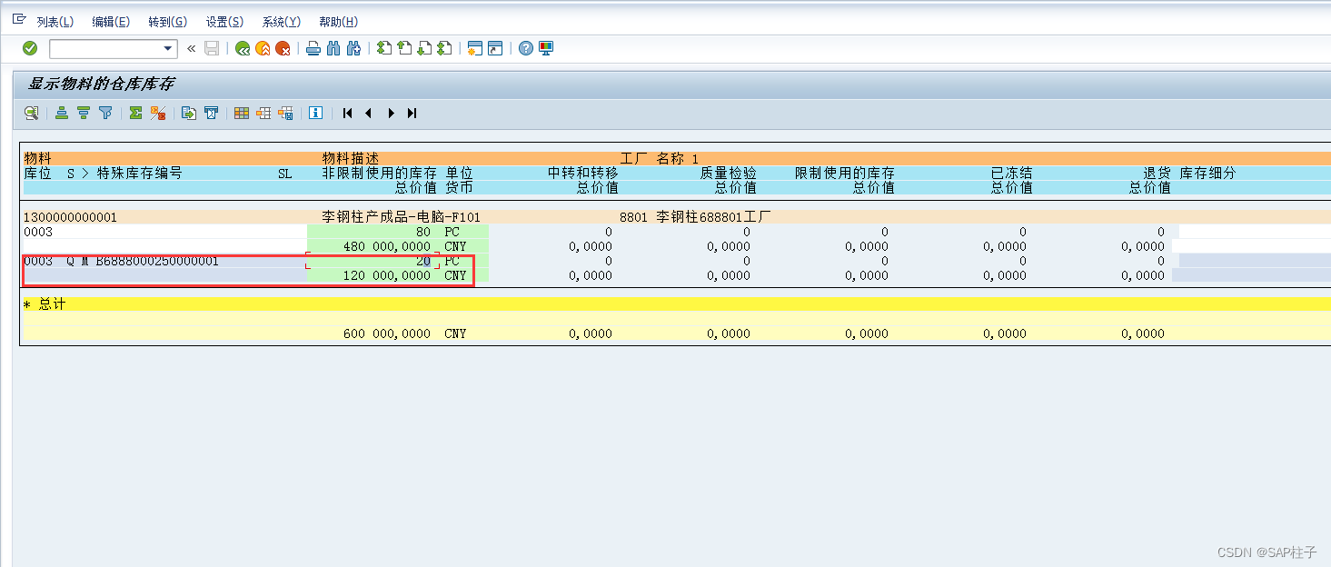Click the 库存细分 column header
Viewport: 1331px width, 567px height.
pos(1208,173)
